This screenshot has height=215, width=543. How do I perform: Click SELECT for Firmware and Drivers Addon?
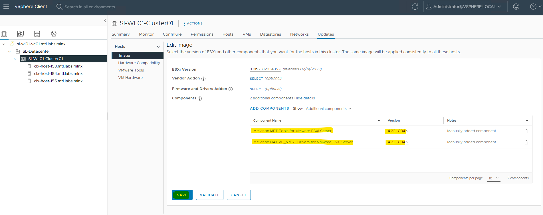click(257, 89)
